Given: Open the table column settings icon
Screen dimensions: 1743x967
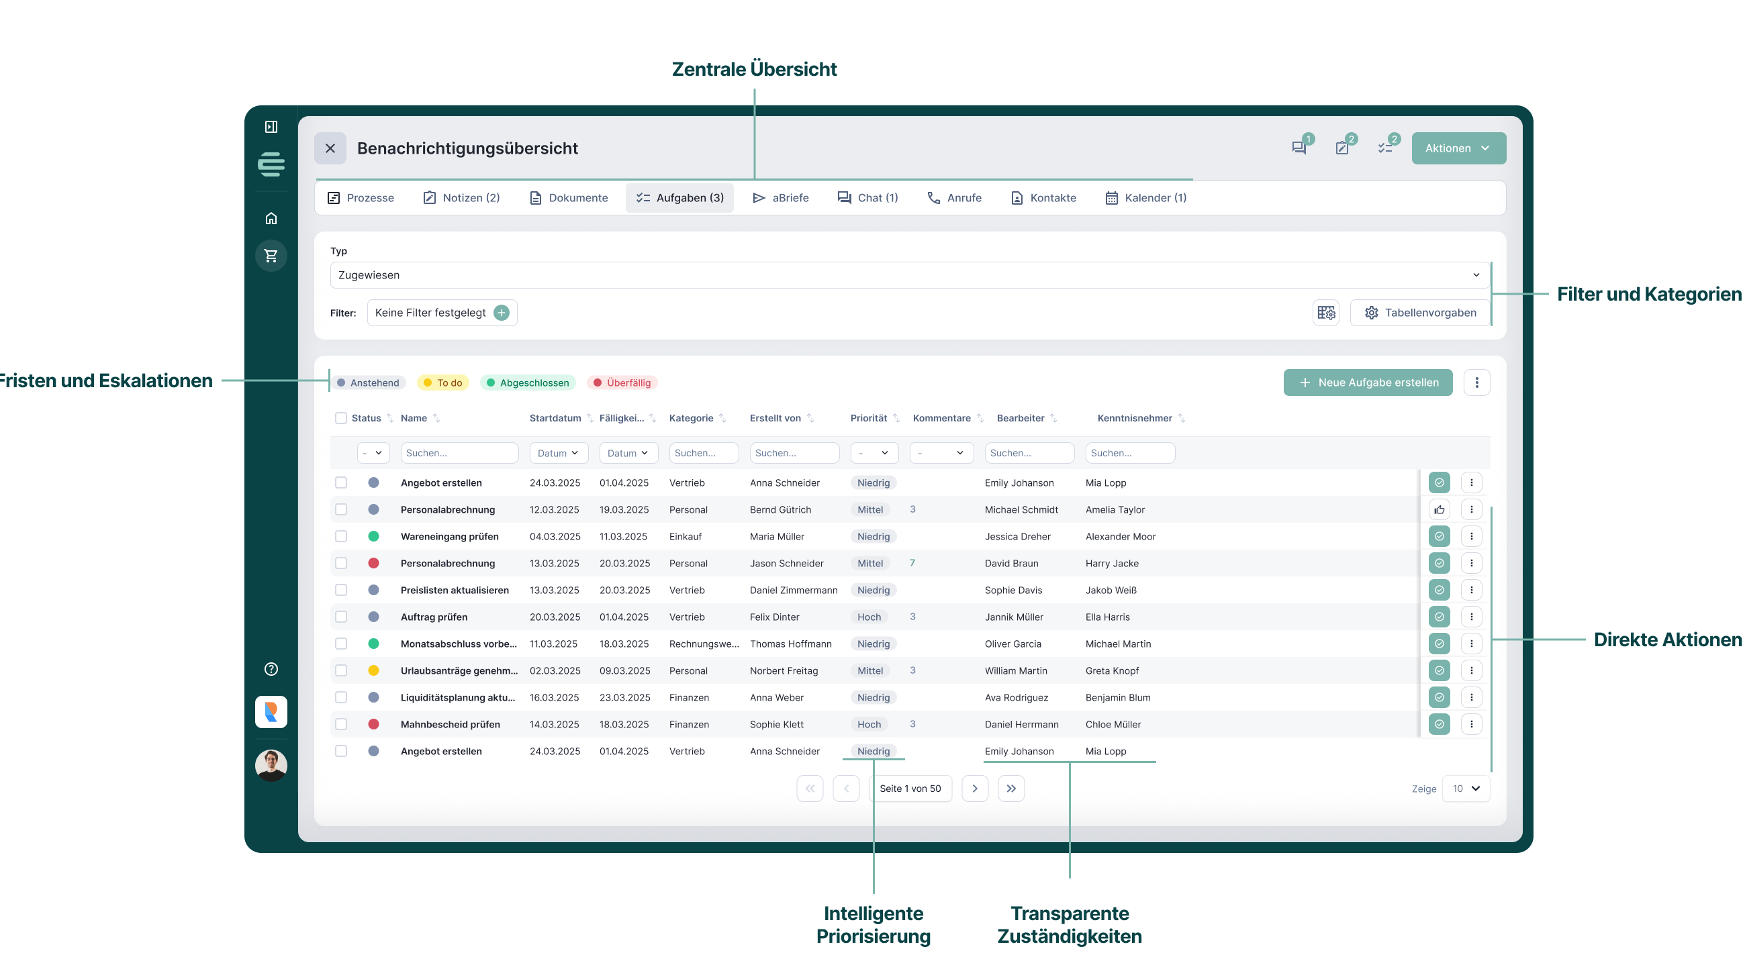Looking at the screenshot, I should coord(1325,313).
